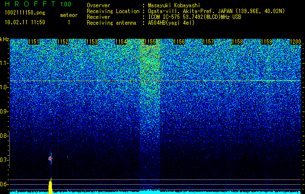Screen dimensions: 305x194
Task: Click the meteor count value 1
Action: tap(69, 22)
